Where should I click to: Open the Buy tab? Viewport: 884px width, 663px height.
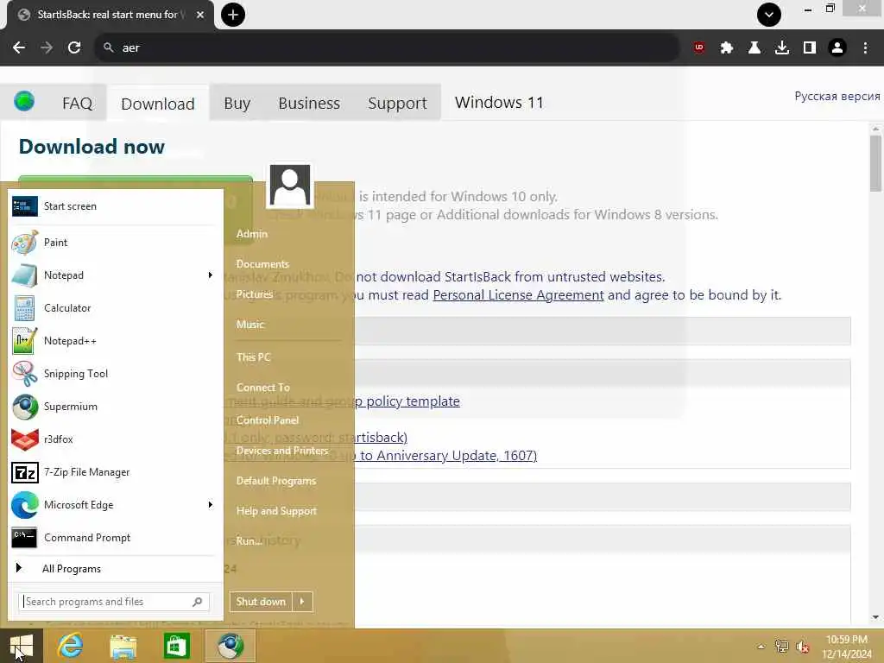pos(237,104)
